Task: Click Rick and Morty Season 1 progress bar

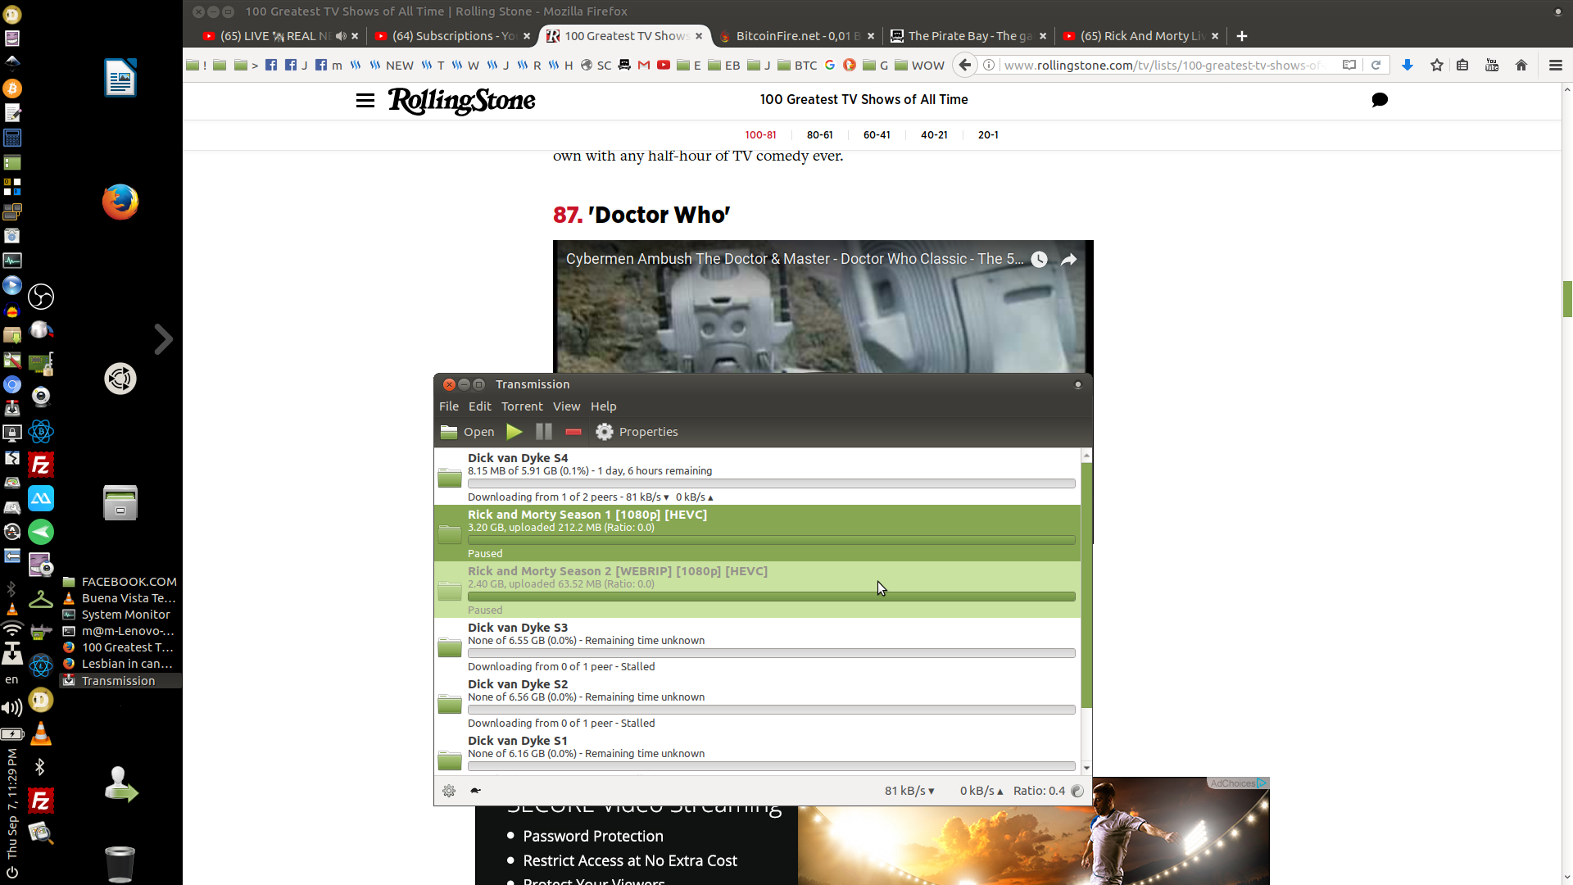Action: (x=771, y=540)
